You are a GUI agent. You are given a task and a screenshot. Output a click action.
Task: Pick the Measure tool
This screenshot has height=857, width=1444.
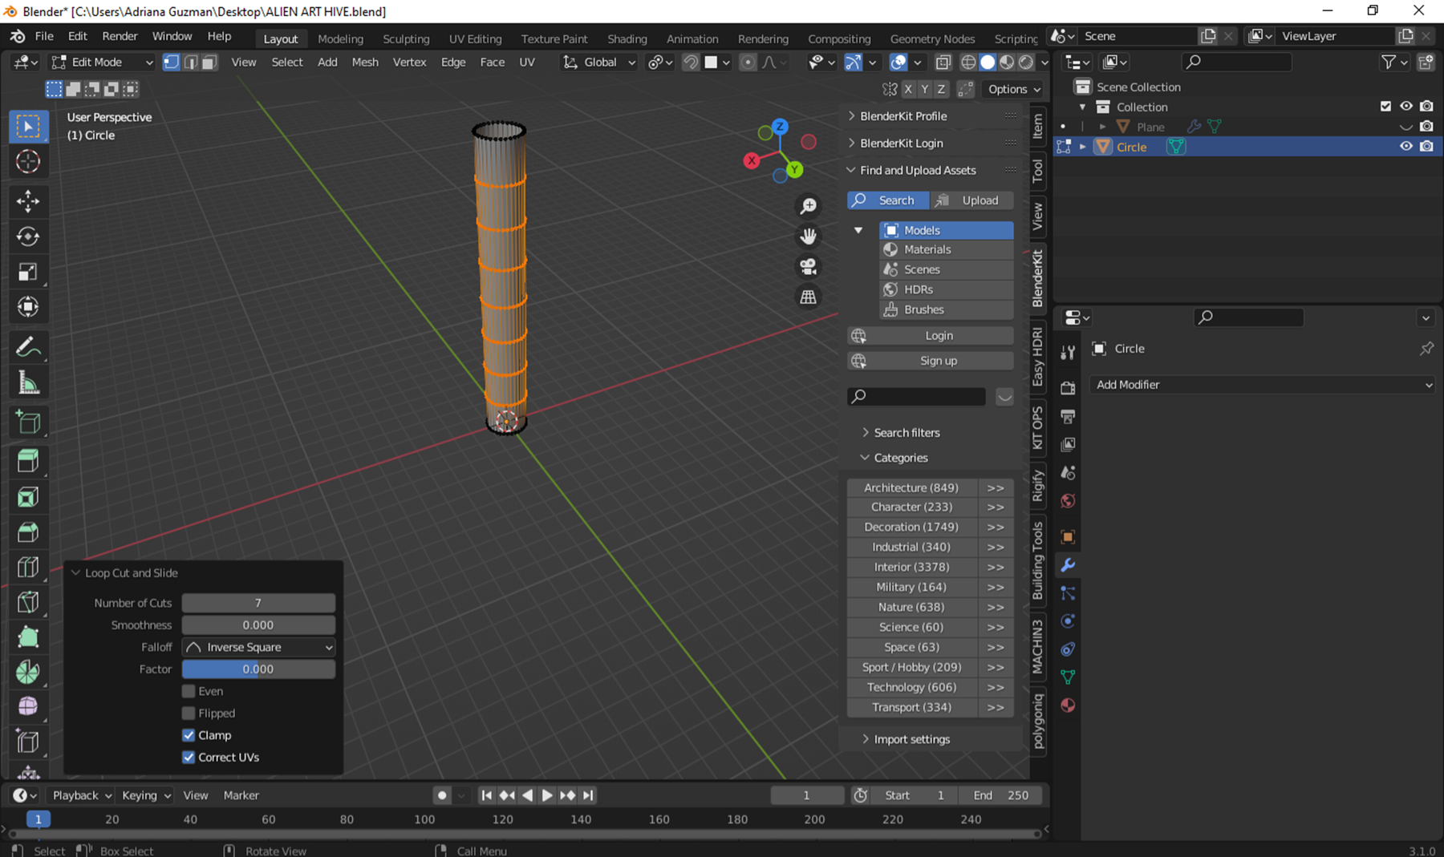click(28, 382)
